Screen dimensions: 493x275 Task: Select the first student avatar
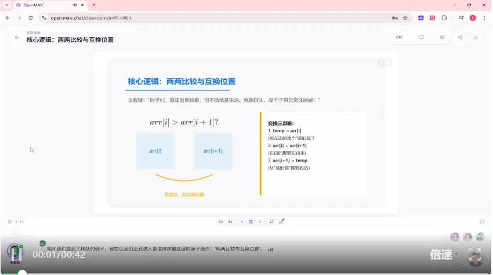(454, 237)
